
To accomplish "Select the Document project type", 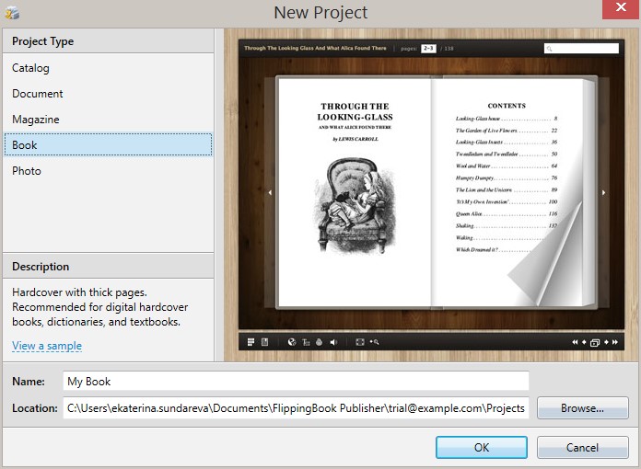I will click(x=109, y=94).
